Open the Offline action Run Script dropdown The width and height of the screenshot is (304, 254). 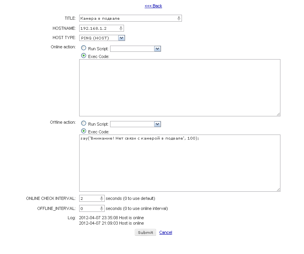click(136, 124)
